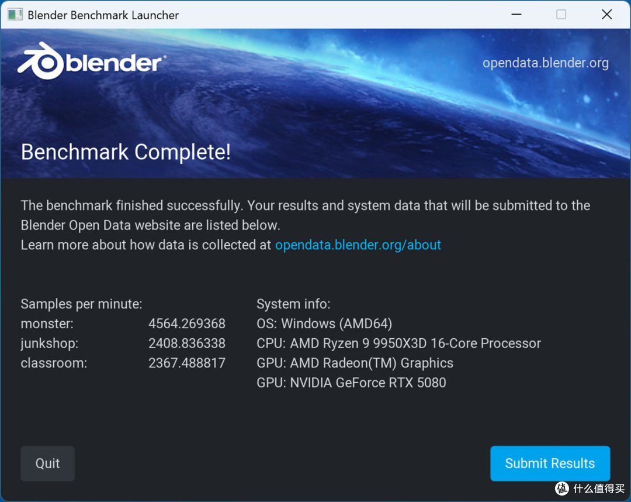Viewport: 631px width, 502px height.
Task: Click the Blender Benchmark Launcher title bar icon
Action: point(15,15)
